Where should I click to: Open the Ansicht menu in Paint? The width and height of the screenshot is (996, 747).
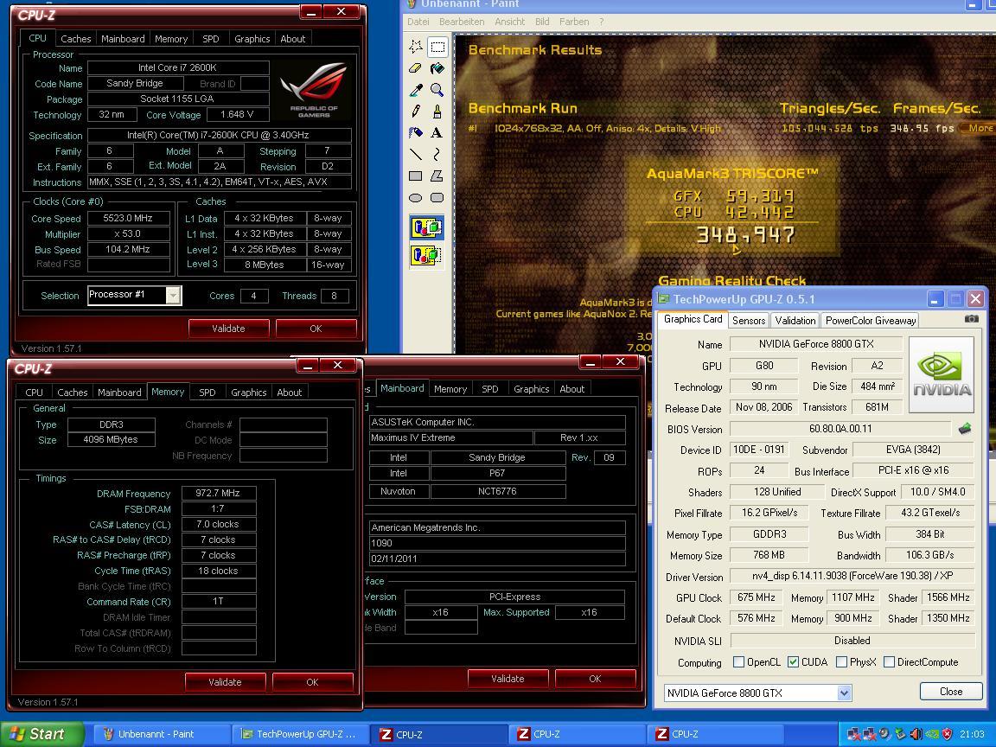coord(509,22)
